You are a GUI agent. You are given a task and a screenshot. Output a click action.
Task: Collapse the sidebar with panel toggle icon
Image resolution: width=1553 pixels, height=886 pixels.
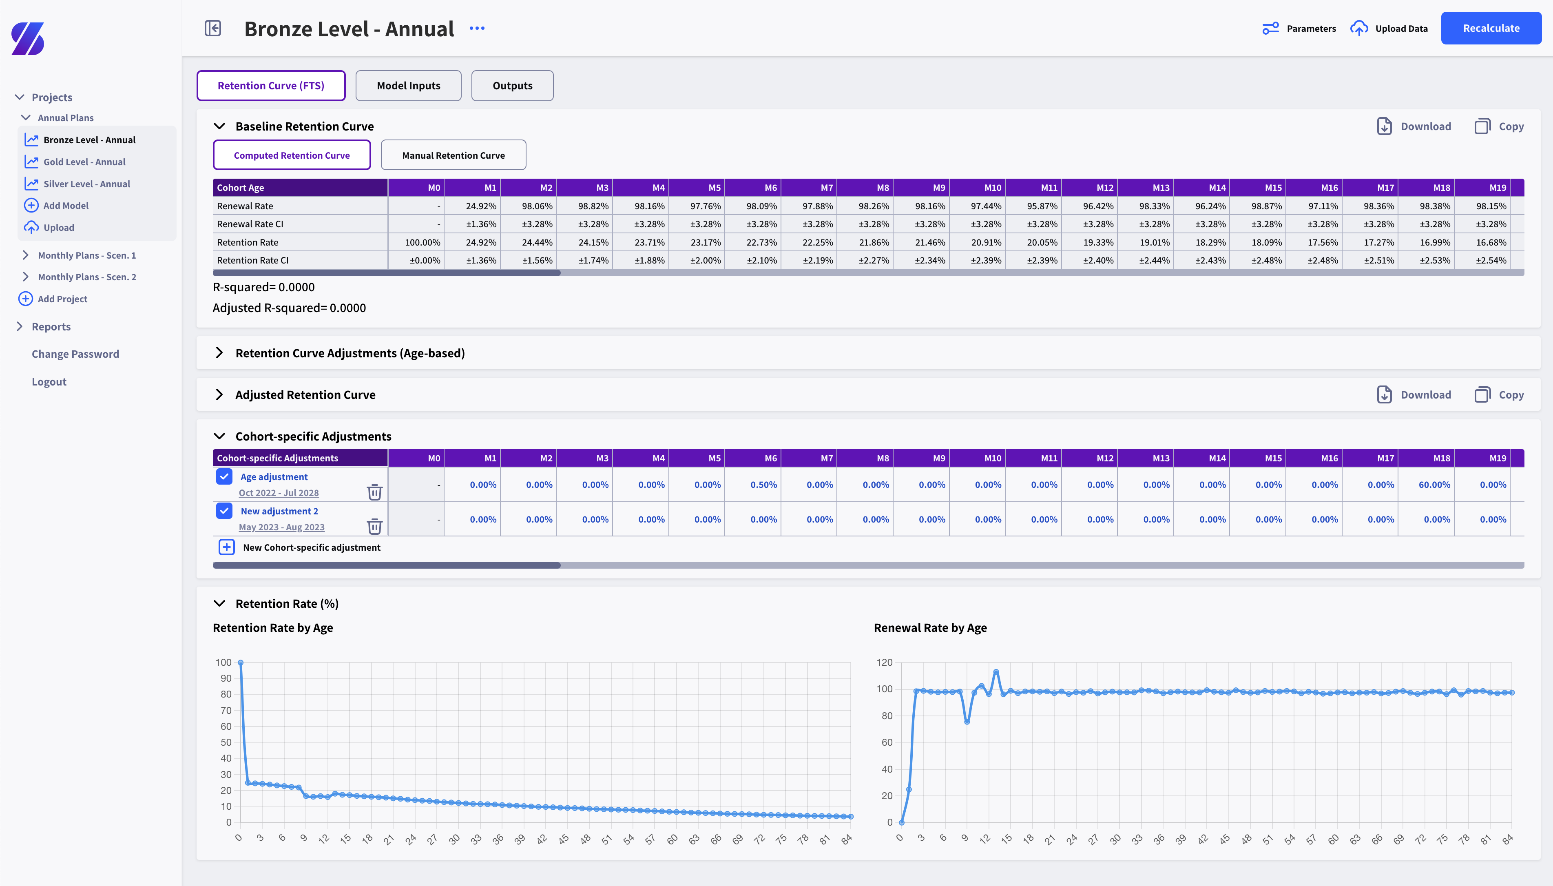(x=213, y=28)
